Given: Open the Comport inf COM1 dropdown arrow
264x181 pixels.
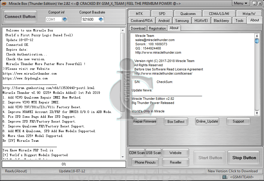Looking at the screenshot, I should (65, 19).
